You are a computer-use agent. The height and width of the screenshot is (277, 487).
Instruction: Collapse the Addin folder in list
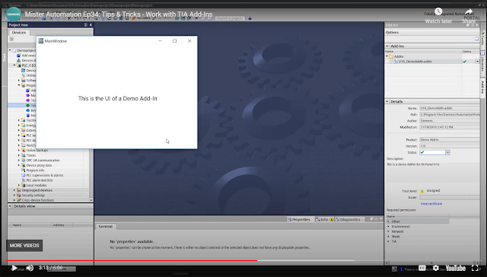point(387,56)
